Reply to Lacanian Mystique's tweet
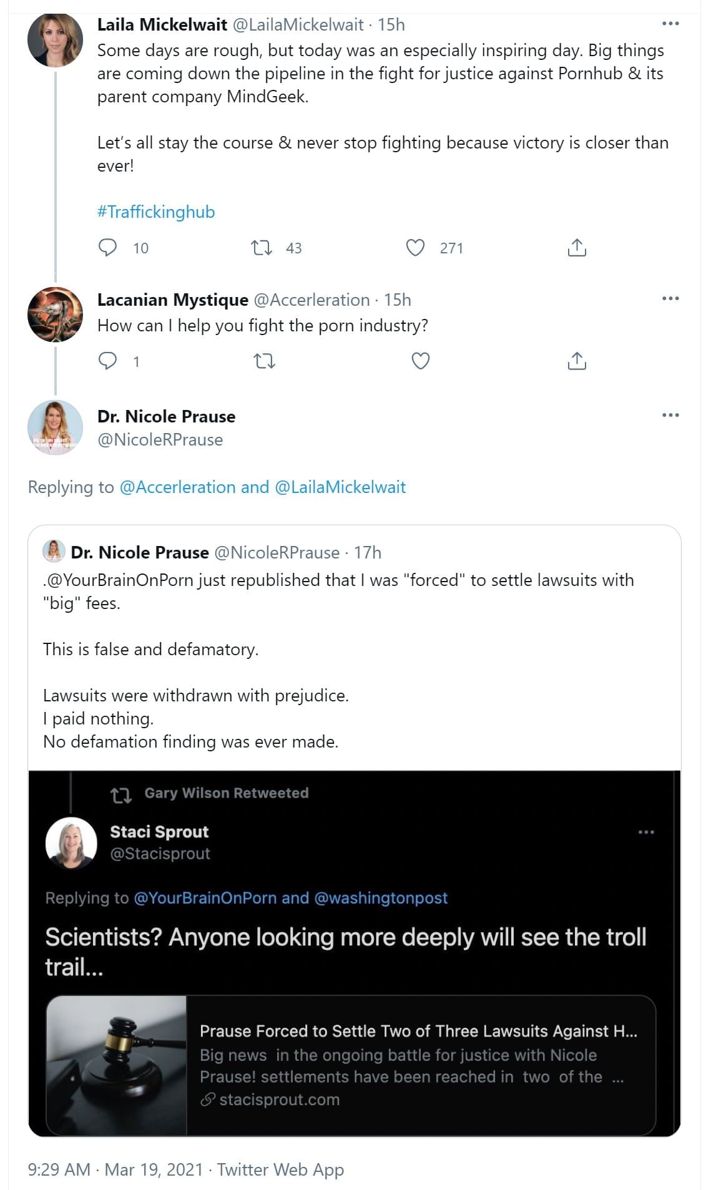711x1190 pixels. pyautogui.click(x=108, y=361)
